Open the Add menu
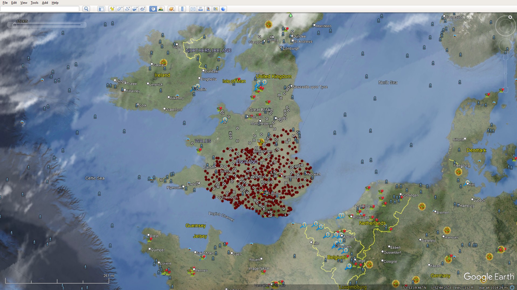517x290 pixels. [45, 3]
